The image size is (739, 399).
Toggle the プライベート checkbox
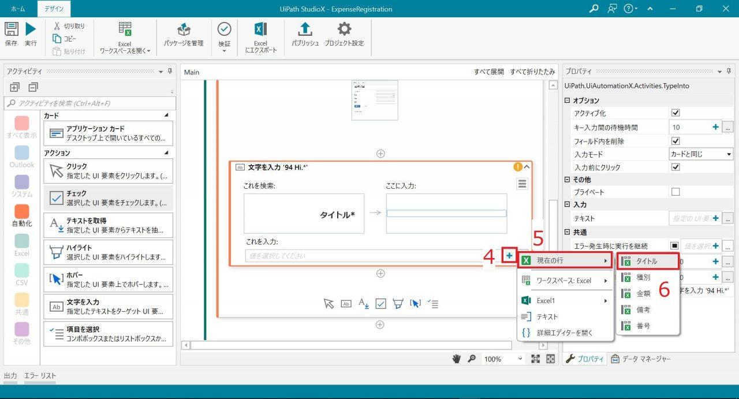[x=675, y=192]
